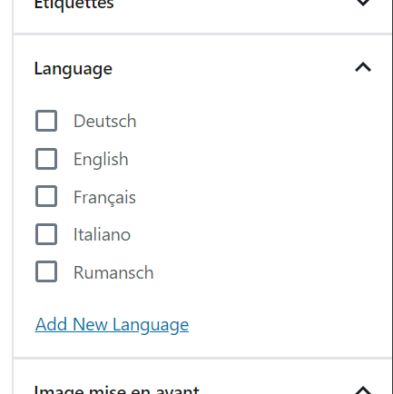Image resolution: width=393 pixels, height=394 pixels.
Task: Open the Add New Language link
Action: point(112,325)
